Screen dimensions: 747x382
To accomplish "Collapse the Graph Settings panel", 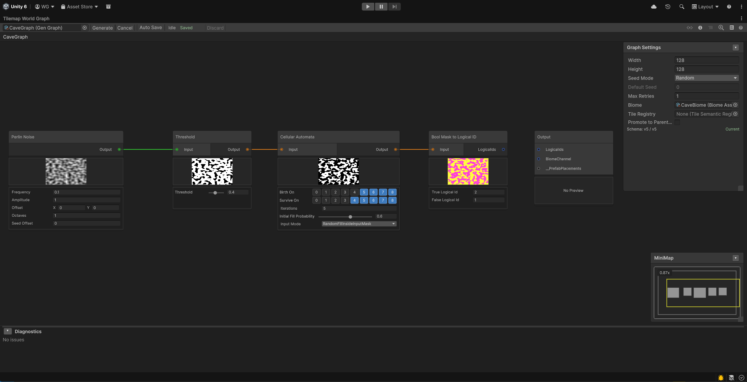I will click(736, 48).
